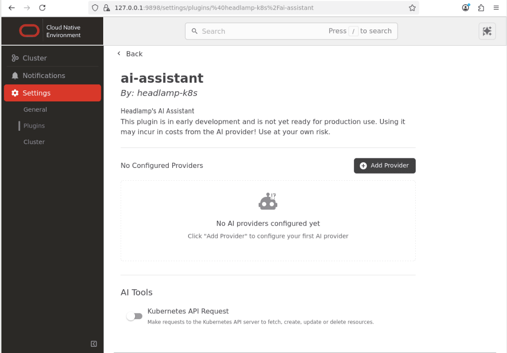507x353 pixels.
Task: Open the browser hamburger menu
Action: [x=497, y=8]
